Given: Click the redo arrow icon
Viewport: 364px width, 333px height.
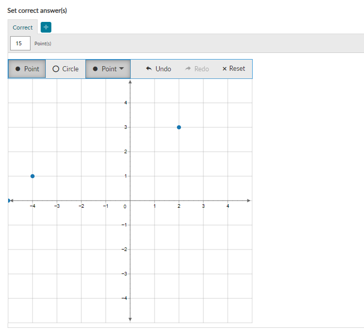Looking at the screenshot, I should [188, 68].
